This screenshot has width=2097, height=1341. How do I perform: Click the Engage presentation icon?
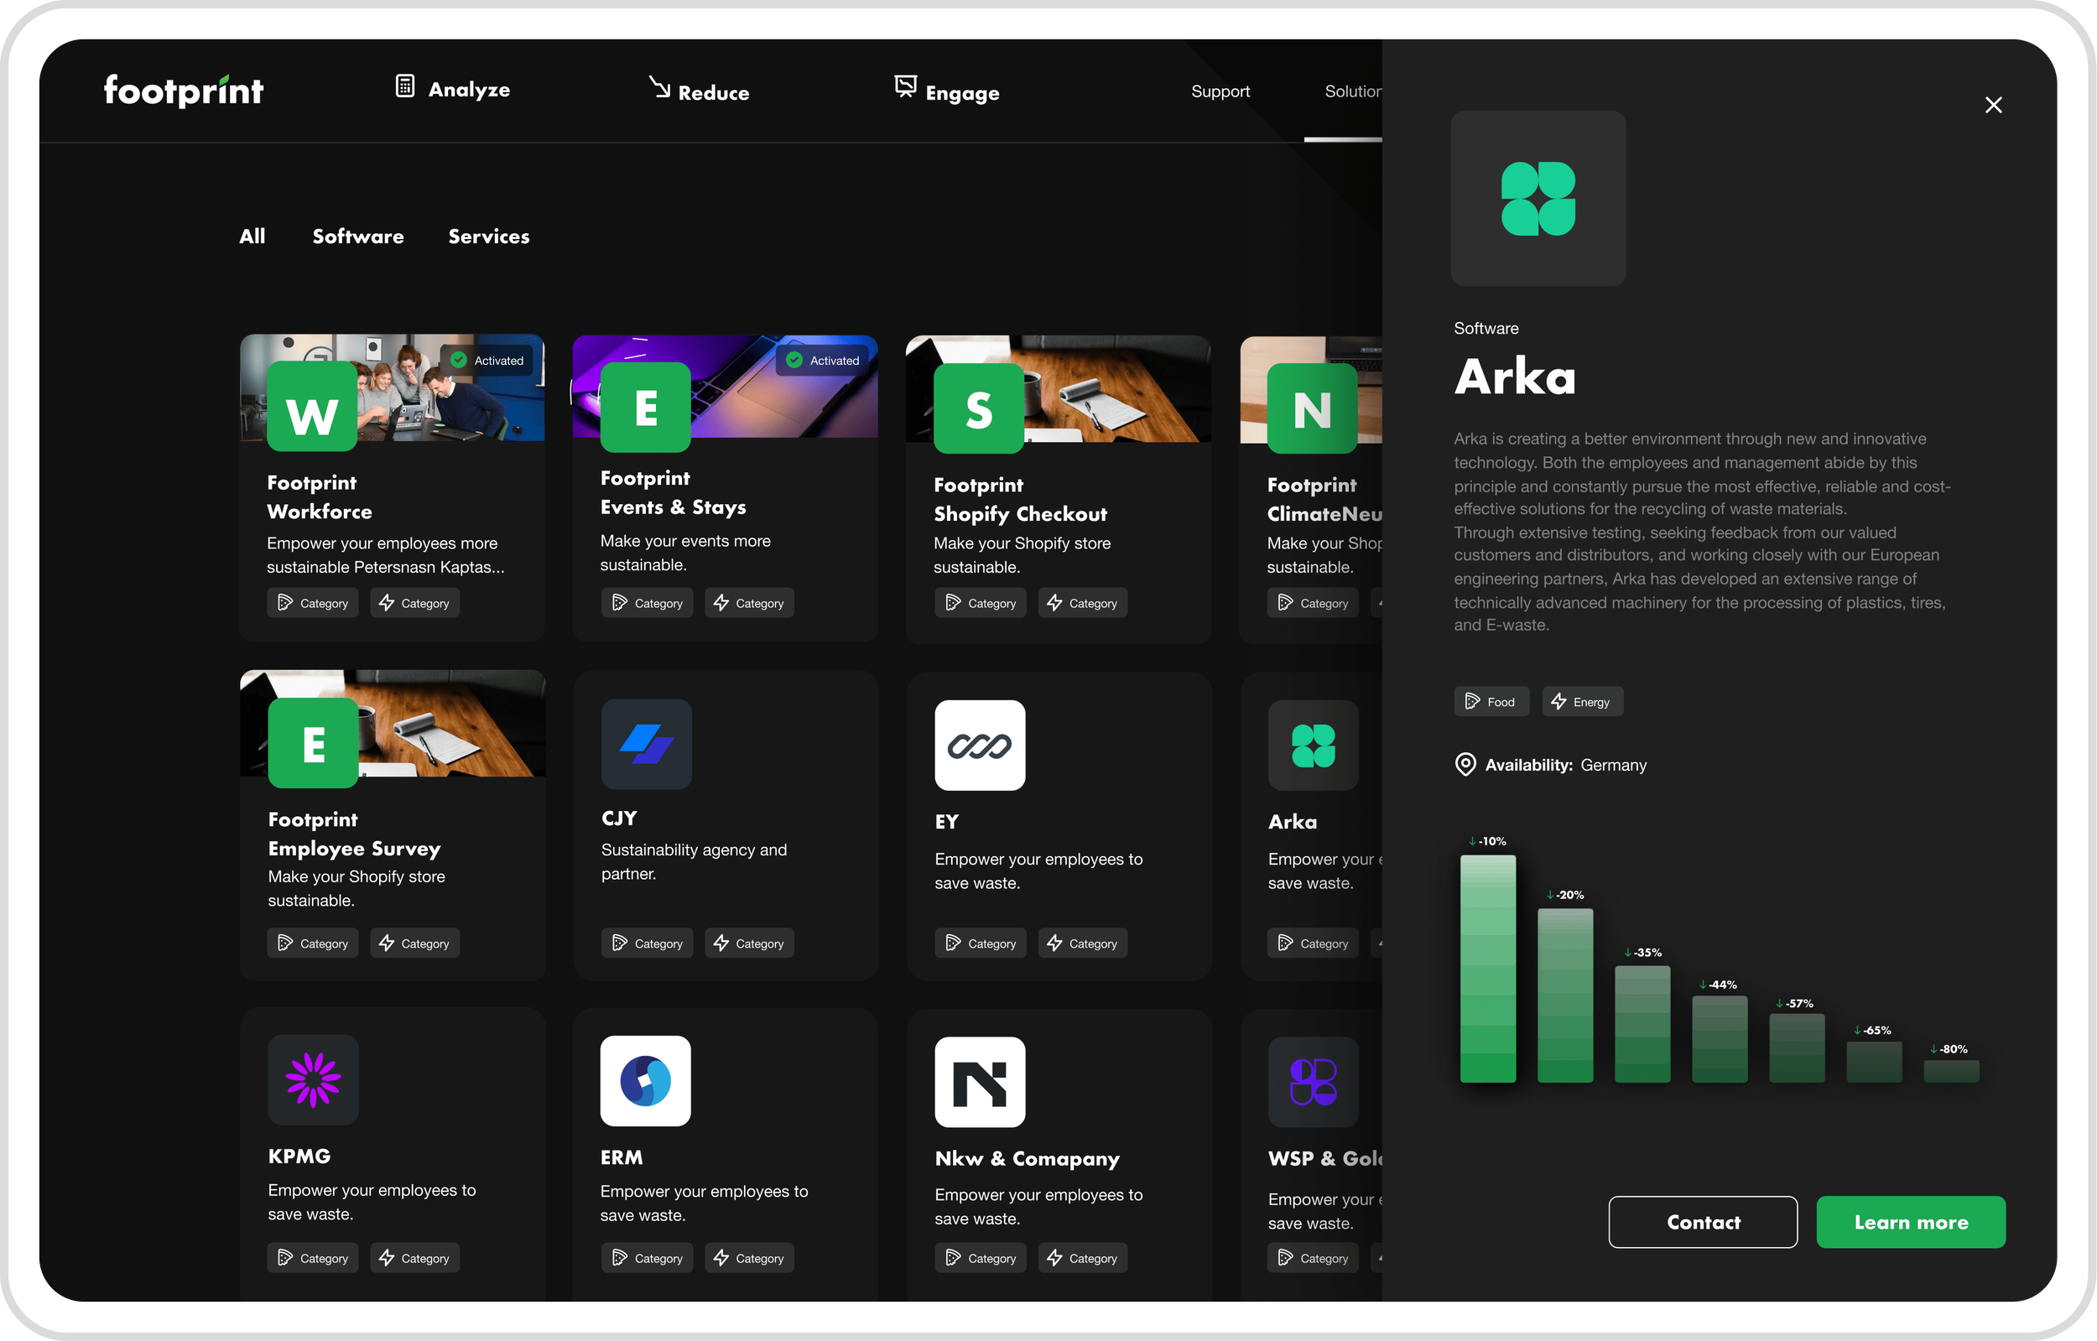pyautogui.click(x=906, y=86)
